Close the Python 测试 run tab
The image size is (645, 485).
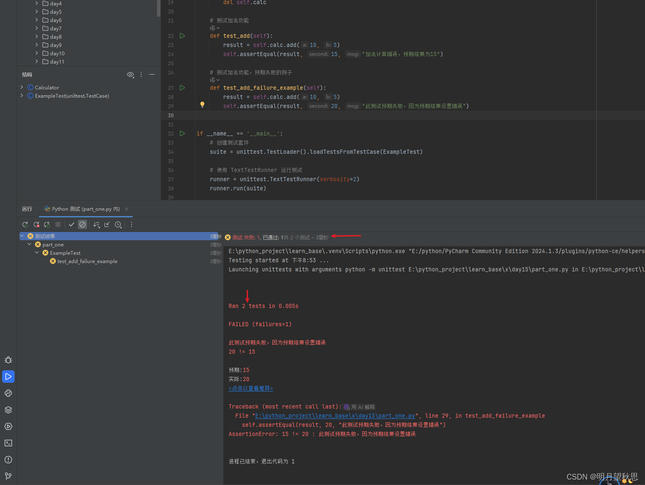point(127,209)
